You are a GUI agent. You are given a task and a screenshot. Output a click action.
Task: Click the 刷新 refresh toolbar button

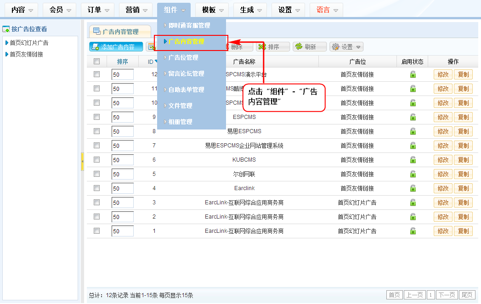pyautogui.click(x=310, y=47)
